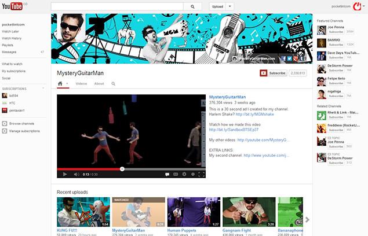Viewport: 368px width, 236px height.
Task: Click the Facebook icon on channel banner
Action: point(284,58)
